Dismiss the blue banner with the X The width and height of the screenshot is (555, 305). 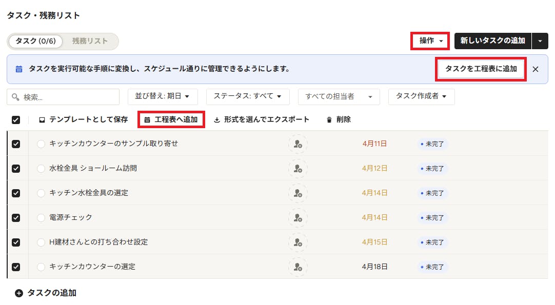pyautogui.click(x=536, y=69)
